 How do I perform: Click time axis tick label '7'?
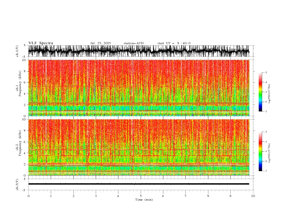186,196
